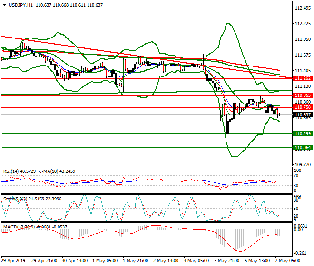The height and width of the screenshot is (266, 314).
Task: Select the red 110.965 price level label
Action: pyautogui.click(x=303, y=95)
